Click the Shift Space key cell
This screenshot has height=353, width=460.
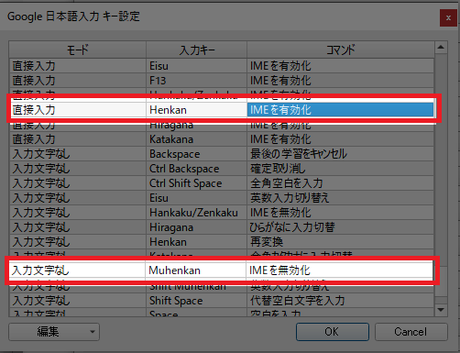tap(196, 301)
